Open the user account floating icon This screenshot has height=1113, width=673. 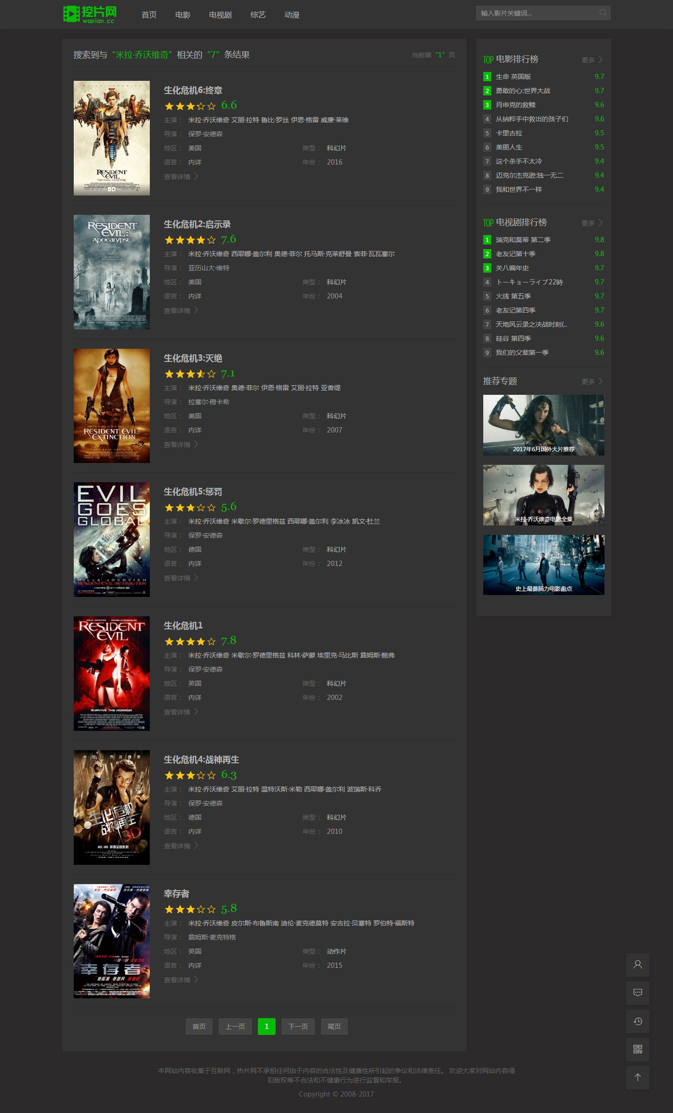coord(638,965)
